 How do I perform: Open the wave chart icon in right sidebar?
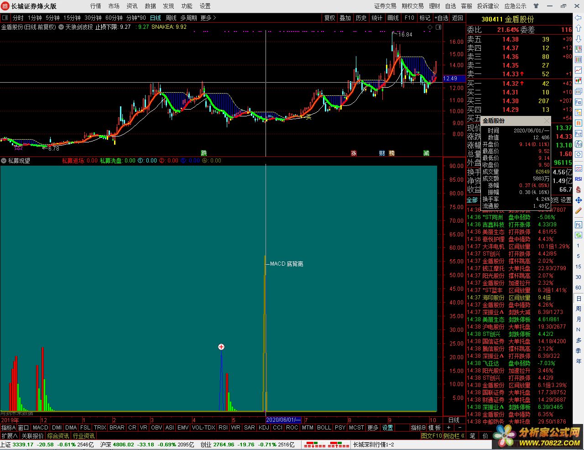[578, 168]
